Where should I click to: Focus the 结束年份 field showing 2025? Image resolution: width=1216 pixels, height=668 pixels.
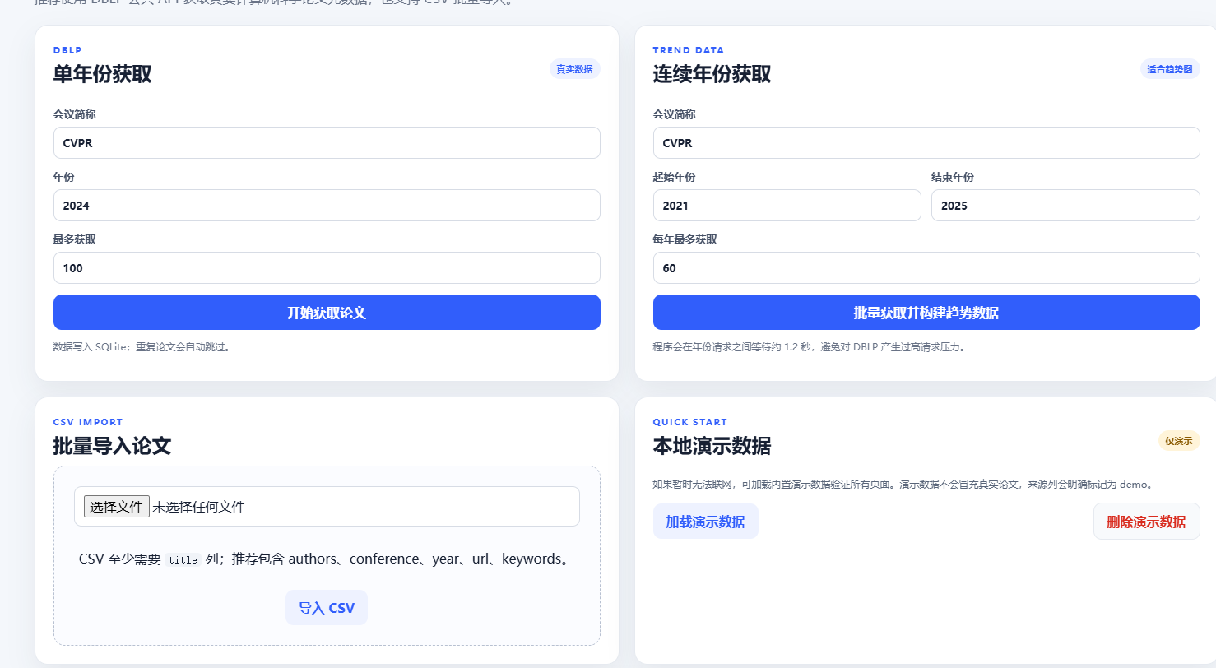(1065, 206)
